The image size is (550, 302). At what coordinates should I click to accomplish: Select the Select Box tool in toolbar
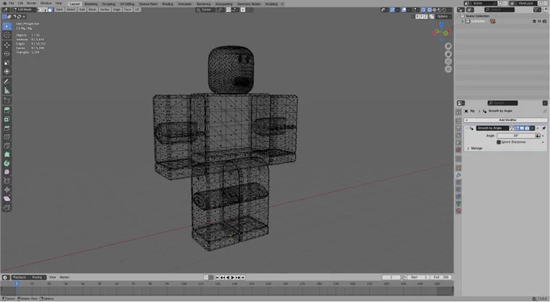6,26
